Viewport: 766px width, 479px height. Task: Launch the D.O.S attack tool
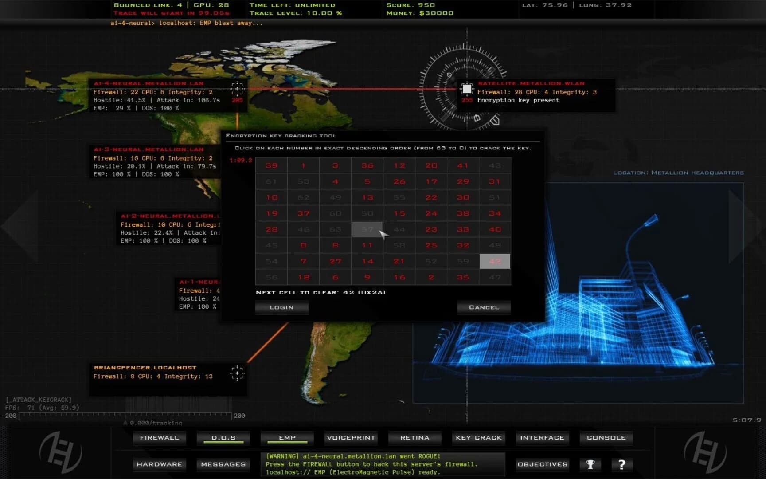[223, 438]
